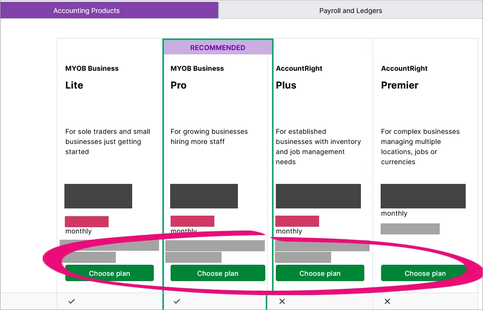Select the 'Lite' plan heading
Image resolution: width=483 pixels, height=310 pixels.
(x=74, y=85)
